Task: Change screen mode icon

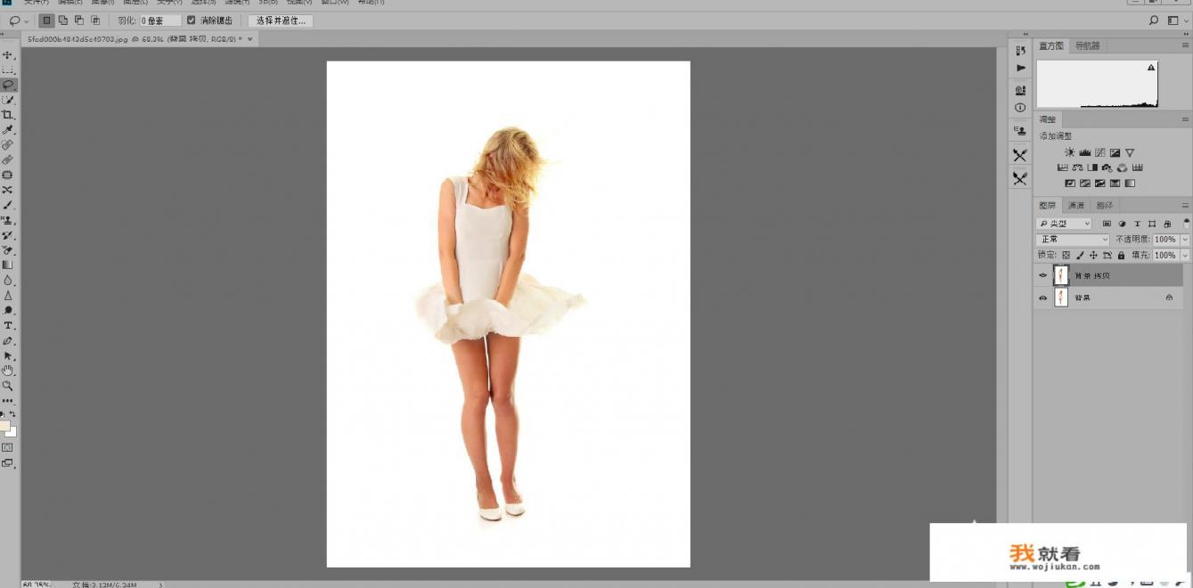Action: coord(8,462)
